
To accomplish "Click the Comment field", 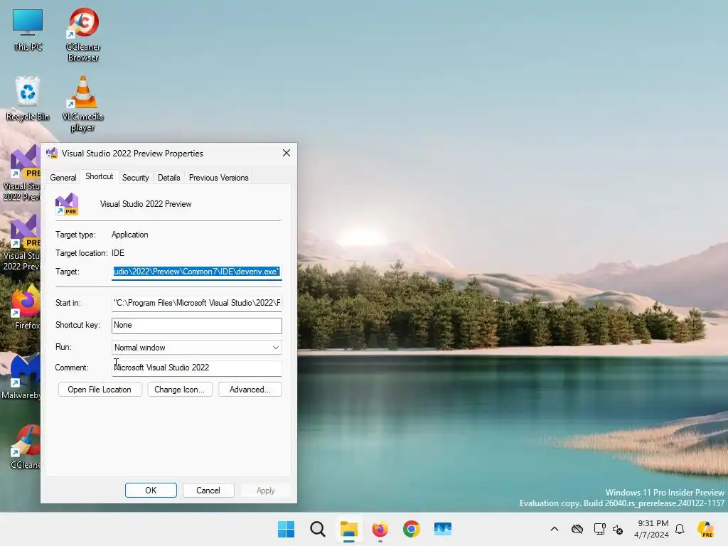I will point(197,368).
